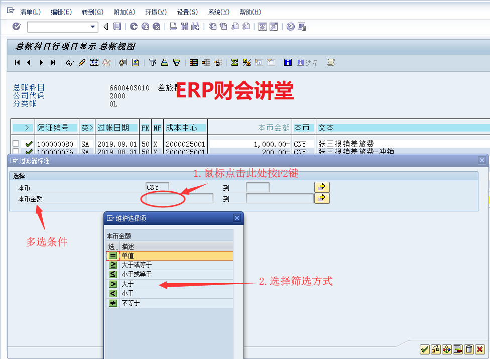Click the 成本中心 column header
The height and width of the screenshot is (359, 490).
[x=185, y=128]
